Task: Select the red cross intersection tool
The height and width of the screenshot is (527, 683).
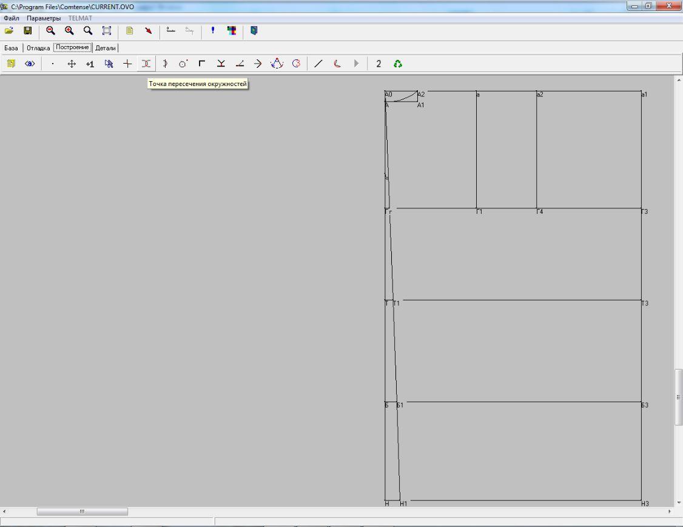Action: [127, 64]
